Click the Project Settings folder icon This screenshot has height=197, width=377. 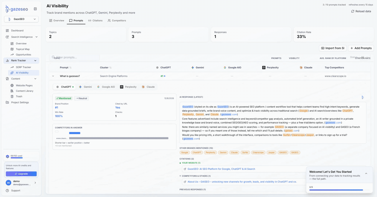click(7, 103)
